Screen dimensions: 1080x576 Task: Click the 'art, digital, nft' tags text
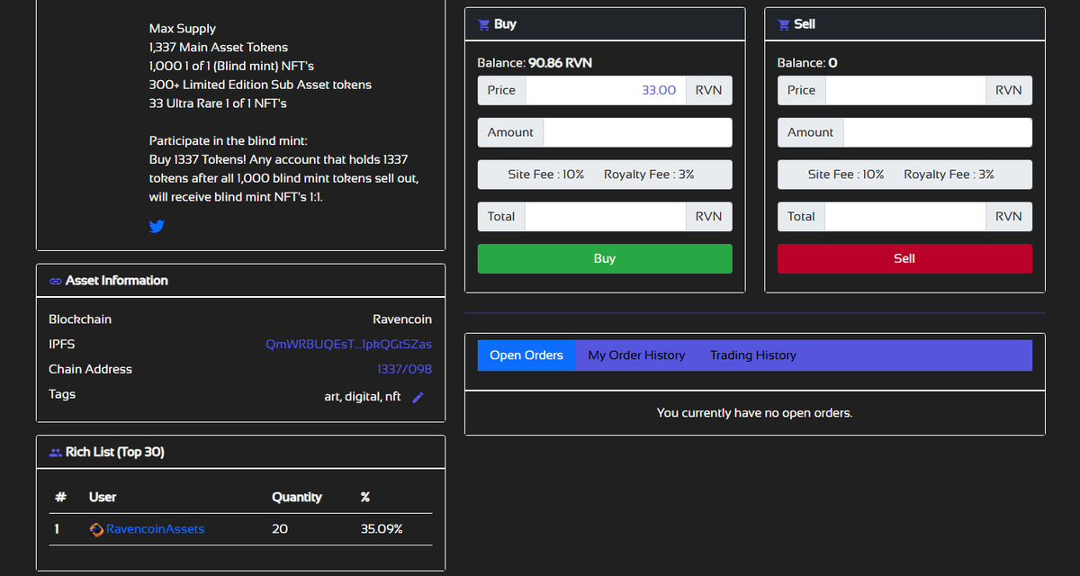(x=363, y=396)
